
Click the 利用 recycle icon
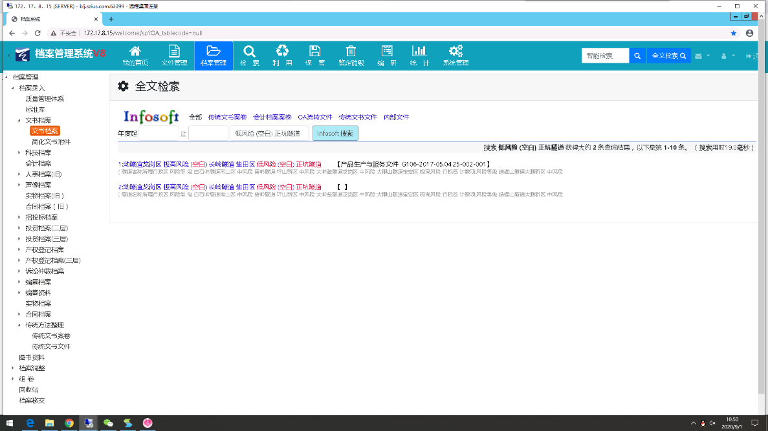[282, 51]
